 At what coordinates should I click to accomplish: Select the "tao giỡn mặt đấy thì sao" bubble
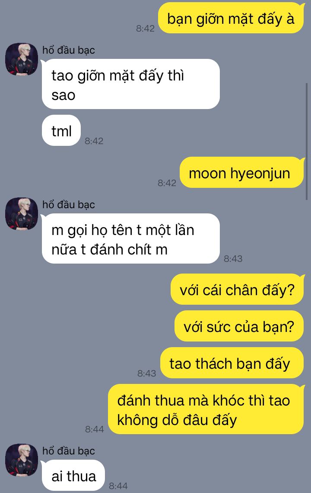pos(131,84)
